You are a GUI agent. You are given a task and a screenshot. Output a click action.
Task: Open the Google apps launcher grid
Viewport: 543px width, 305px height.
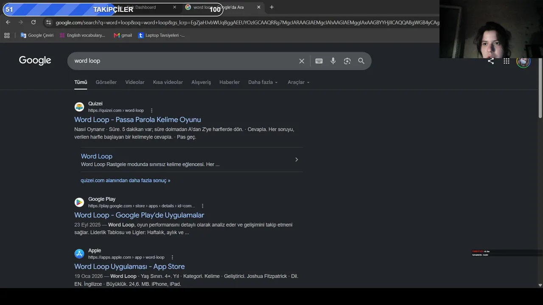point(507,61)
